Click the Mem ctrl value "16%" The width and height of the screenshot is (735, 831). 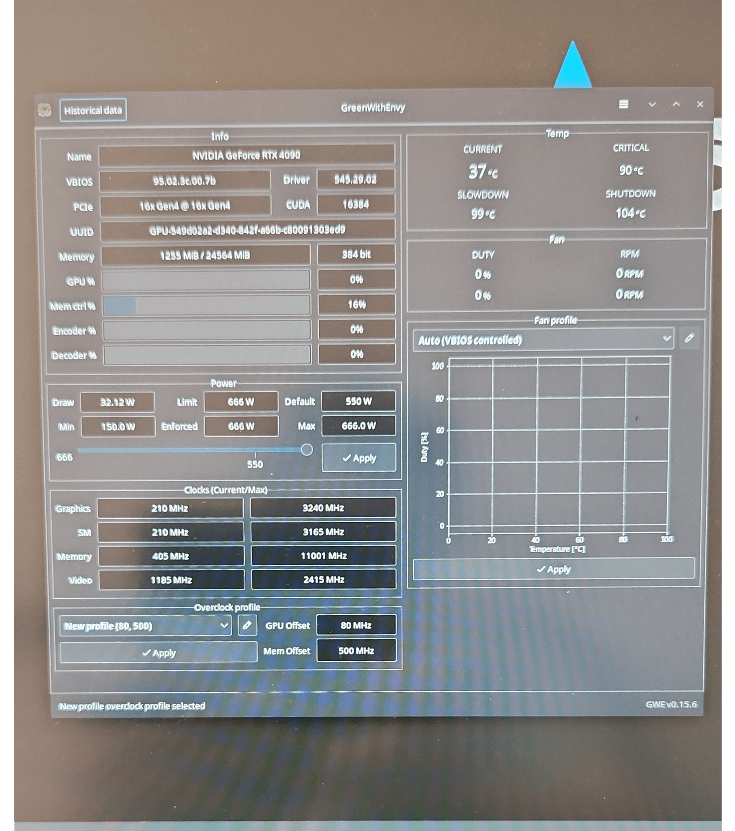coord(357,304)
